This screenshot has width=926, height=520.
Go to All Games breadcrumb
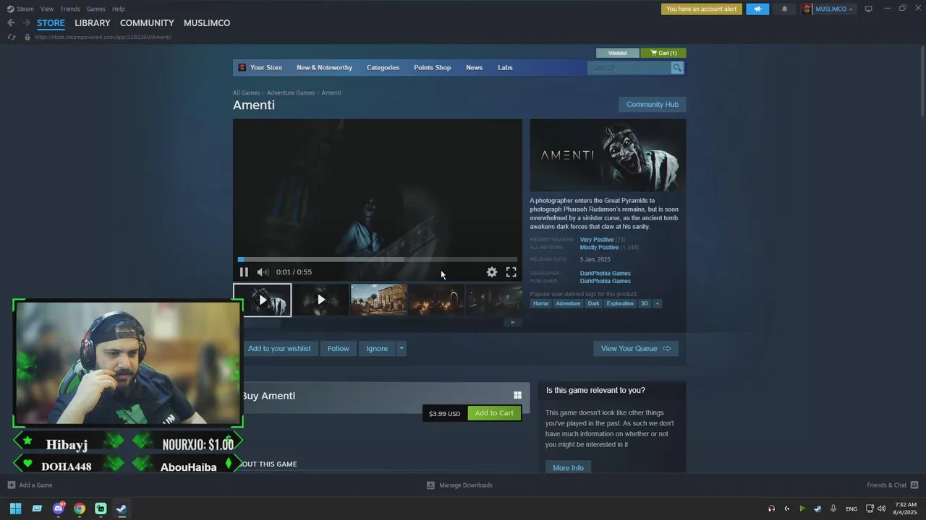tap(246, 92)
